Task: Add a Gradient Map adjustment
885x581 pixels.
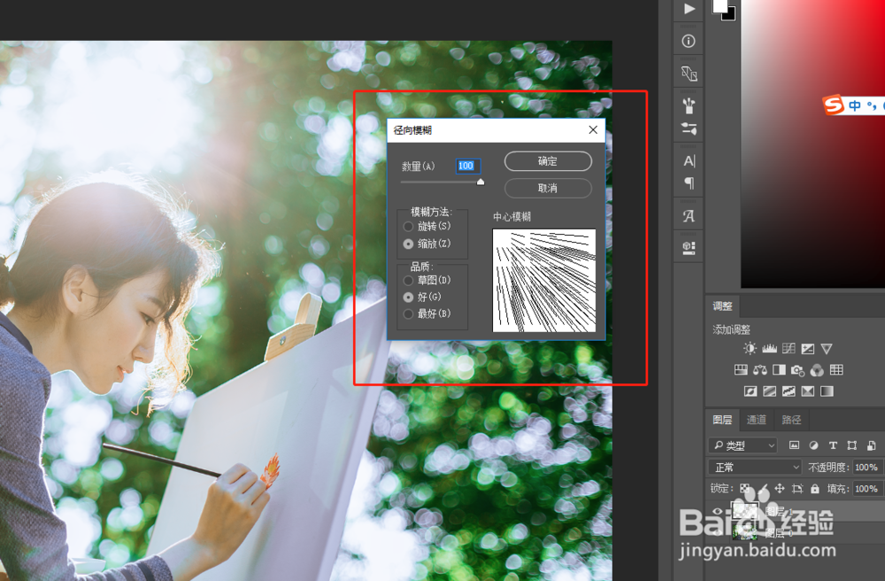Action: [827, 391]
